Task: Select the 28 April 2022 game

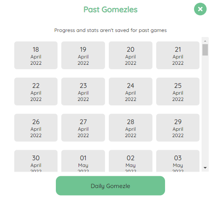Action: 131,127
